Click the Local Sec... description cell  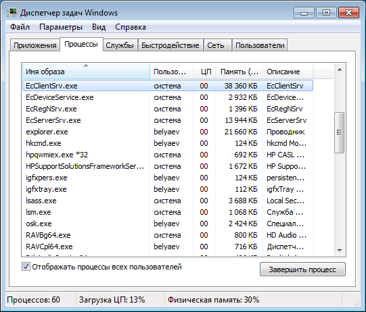click(285, 201)
